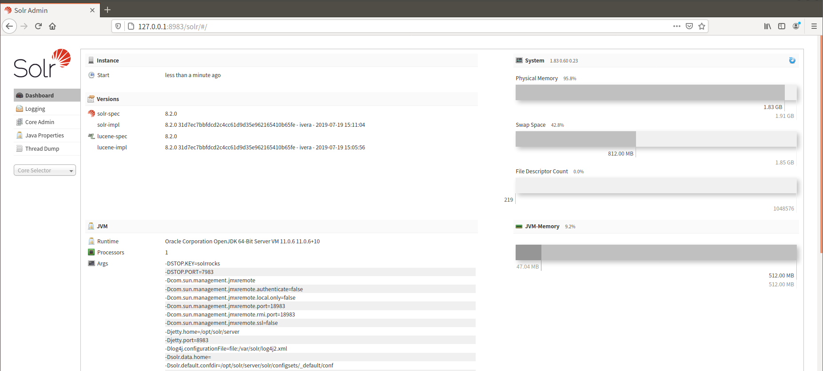Go forward in browser history

click(24, 26)
